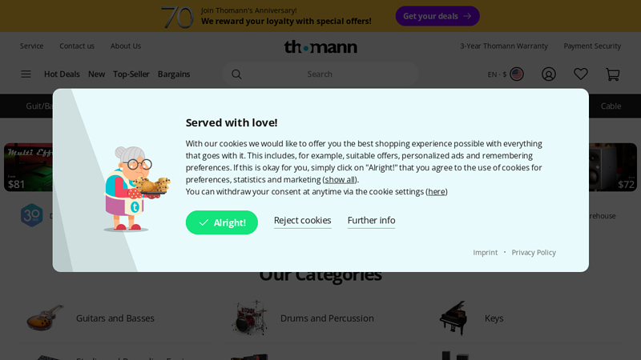
Task: Click into the Search field
Action: point(320,74)
